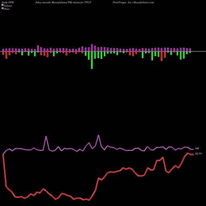Click the Price legend color swatch

click(2, 9)
